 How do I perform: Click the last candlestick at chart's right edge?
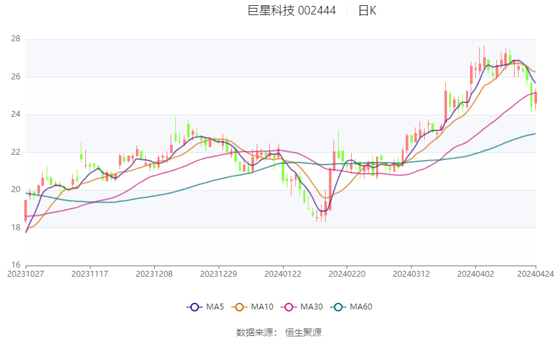coord(536,98)
